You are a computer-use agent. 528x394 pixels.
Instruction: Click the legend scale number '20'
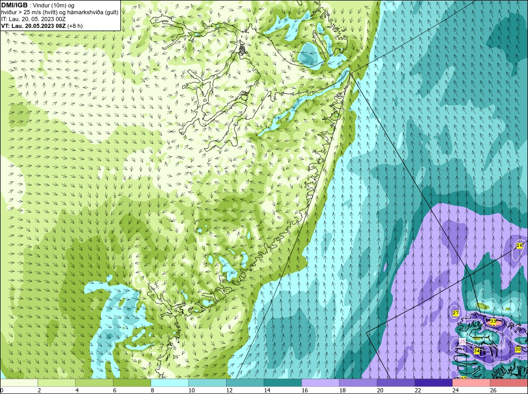(380, 390)
